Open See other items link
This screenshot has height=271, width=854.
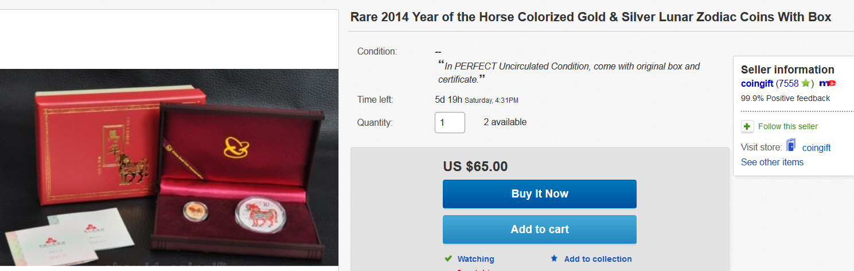pos(772,162)
